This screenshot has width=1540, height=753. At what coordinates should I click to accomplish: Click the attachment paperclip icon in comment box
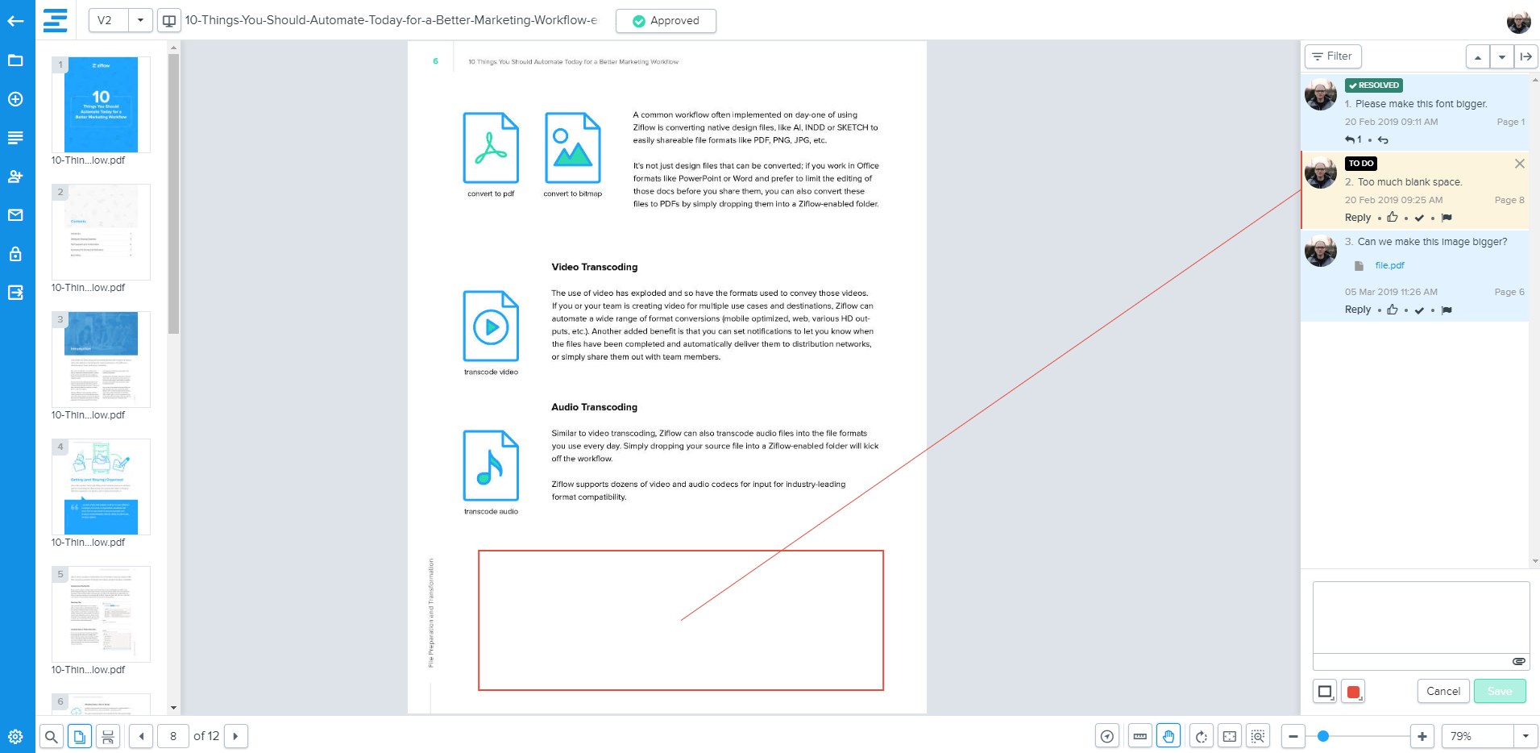coord(1518,661)
